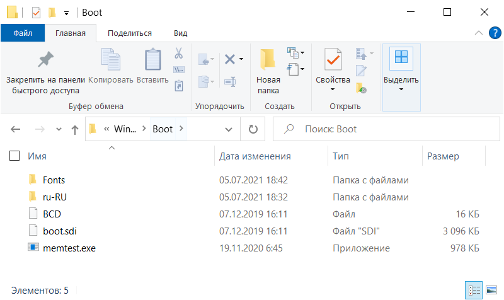Image resolution: width=504 pixels, height=300 pixels.
Task: Open Customize Quick Access Toolbar dropdown
Action: (66, 13)
